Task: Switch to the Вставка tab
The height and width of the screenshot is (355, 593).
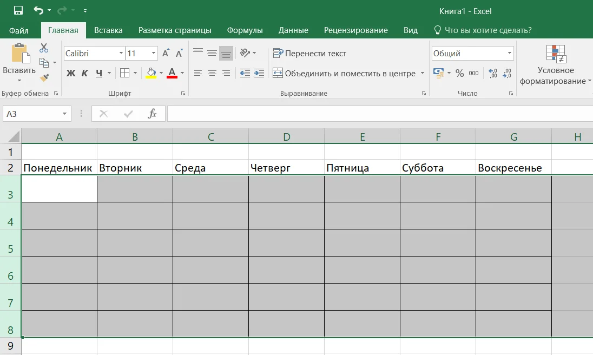Action: point(108,30)
